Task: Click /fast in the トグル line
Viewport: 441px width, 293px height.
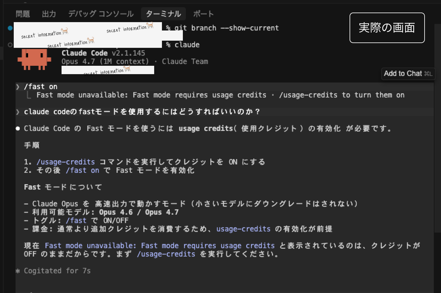Action: [76, 221]
